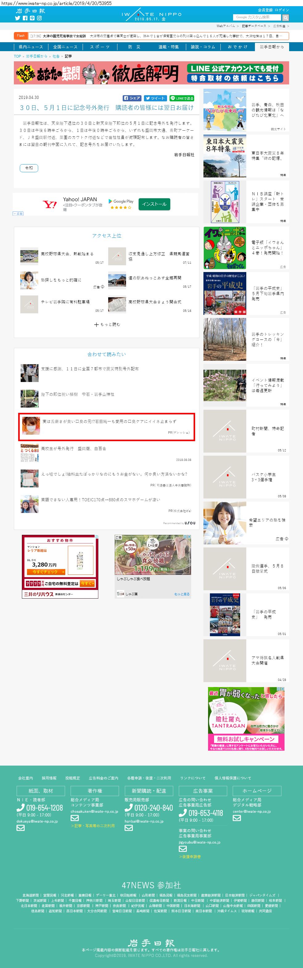The width and height of the screenshot is (303, 968).
Task: Select 全国ニュース menu item
Action: click(65, 47)
